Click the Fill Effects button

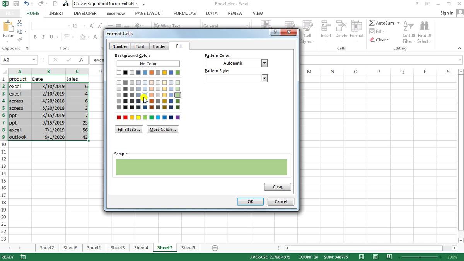click(x=129, y=129)
